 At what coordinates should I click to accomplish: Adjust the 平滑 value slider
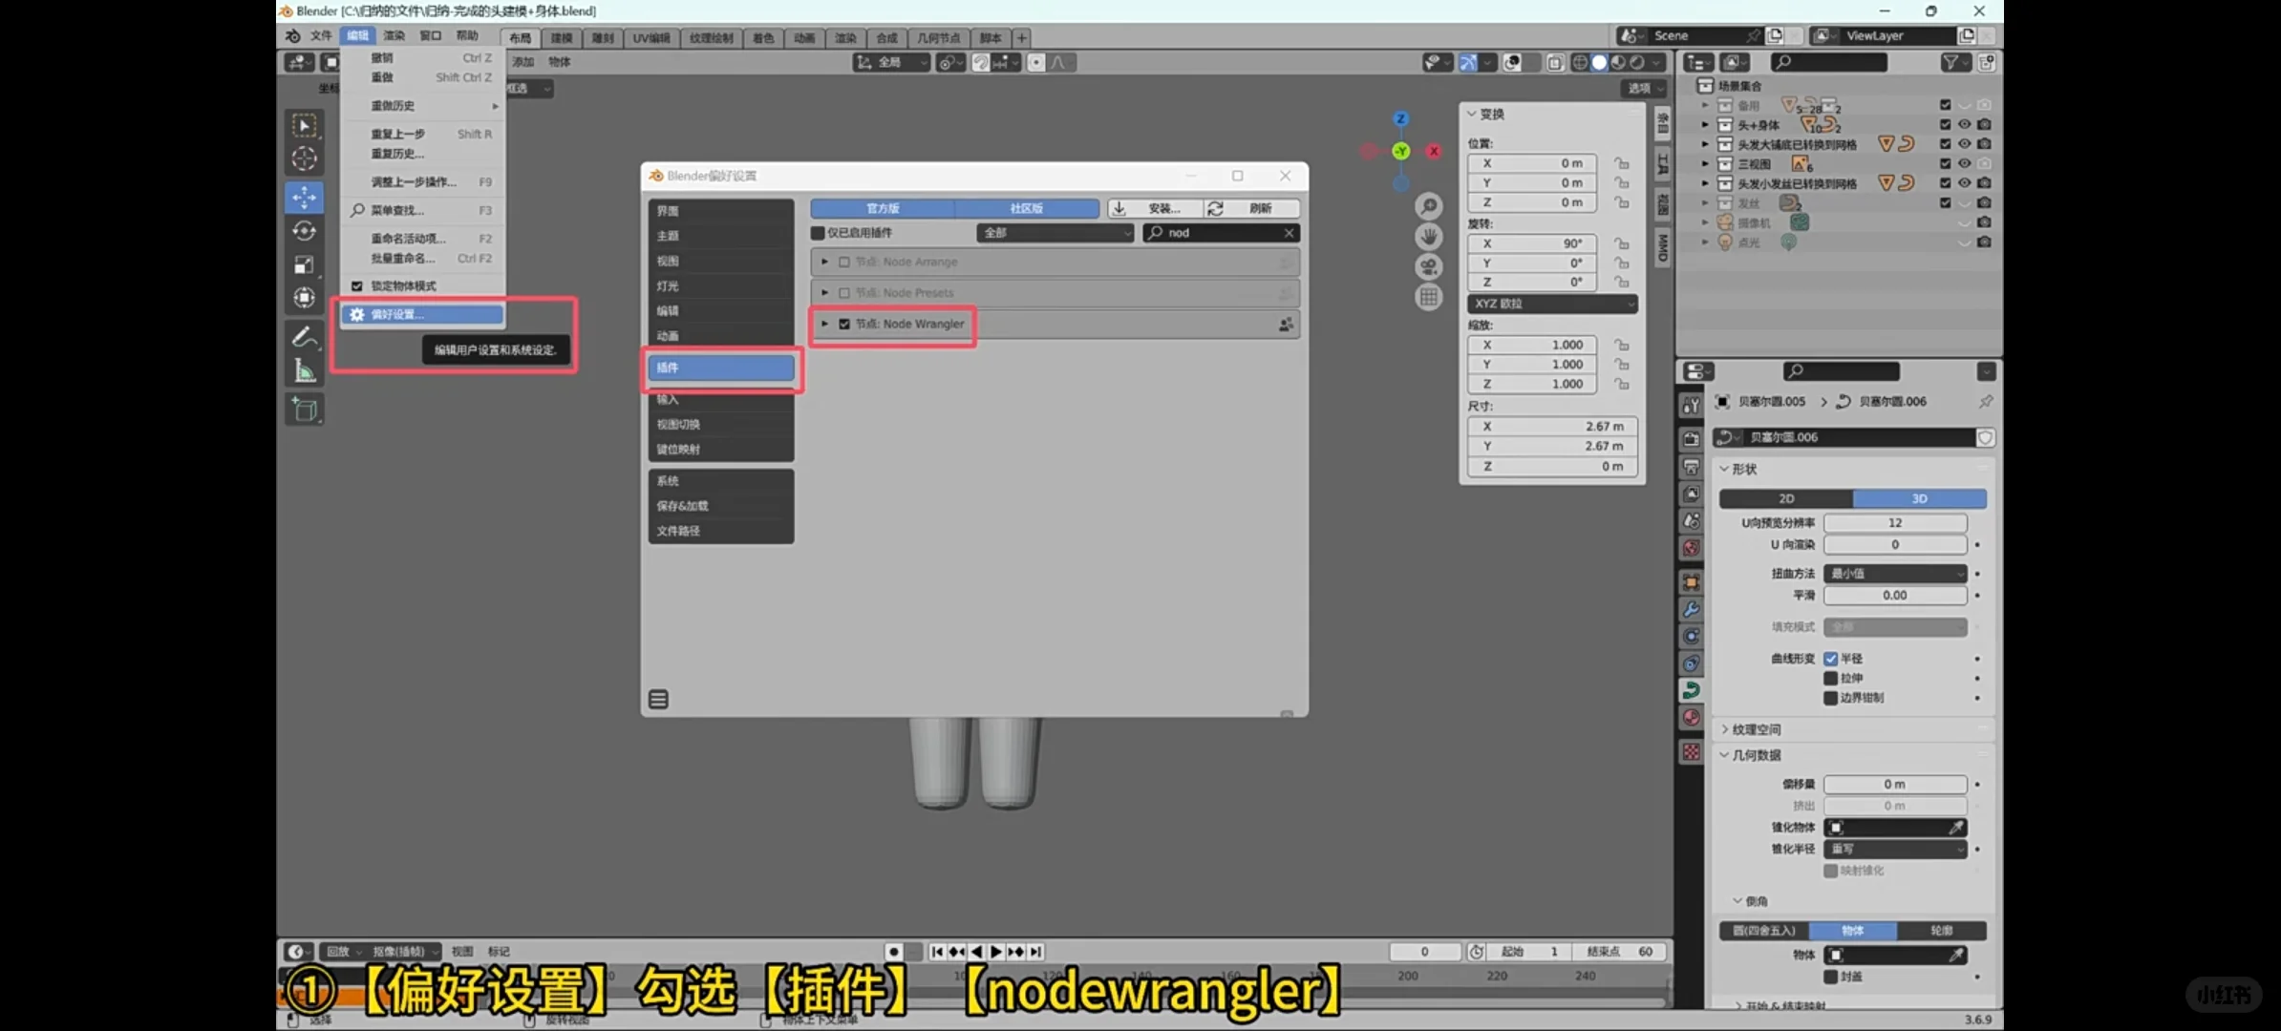point(1894,595)
